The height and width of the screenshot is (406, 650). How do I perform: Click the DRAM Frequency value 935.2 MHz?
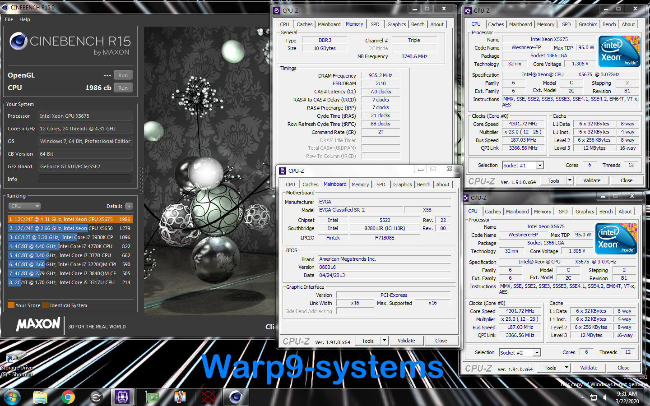point(381,75)
